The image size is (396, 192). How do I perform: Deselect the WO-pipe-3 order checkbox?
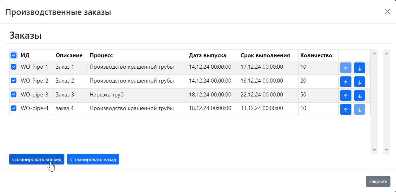tap(14, 94)
